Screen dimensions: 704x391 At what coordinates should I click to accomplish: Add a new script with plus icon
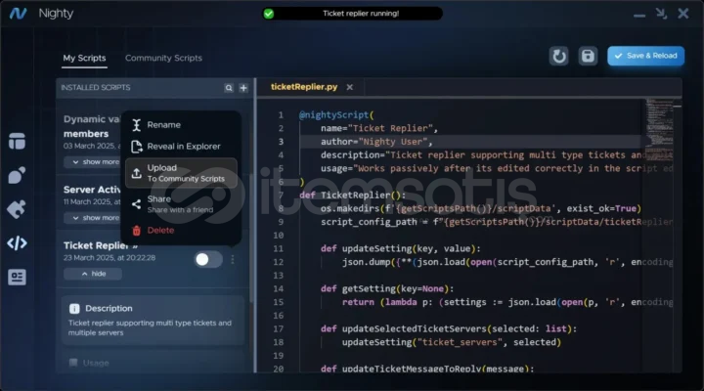point(243,88)
